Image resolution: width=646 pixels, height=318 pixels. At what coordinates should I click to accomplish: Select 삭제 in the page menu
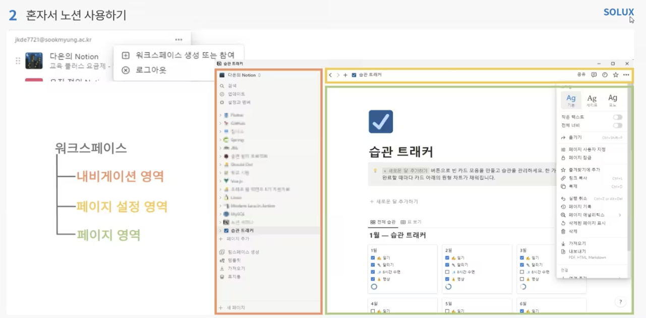click(592, 231)
